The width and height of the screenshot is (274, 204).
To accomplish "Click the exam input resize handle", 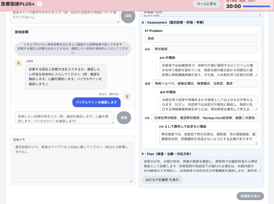I will click(113, 122).
